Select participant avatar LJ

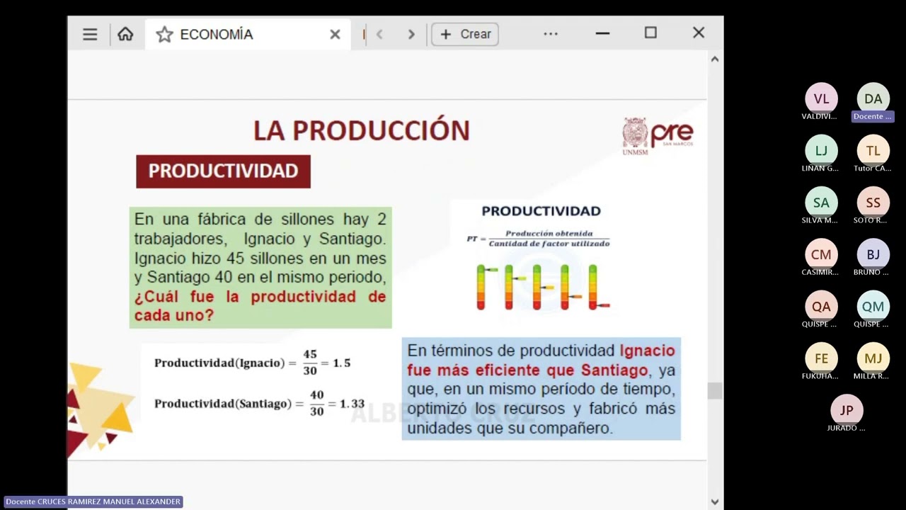(821, 150)
